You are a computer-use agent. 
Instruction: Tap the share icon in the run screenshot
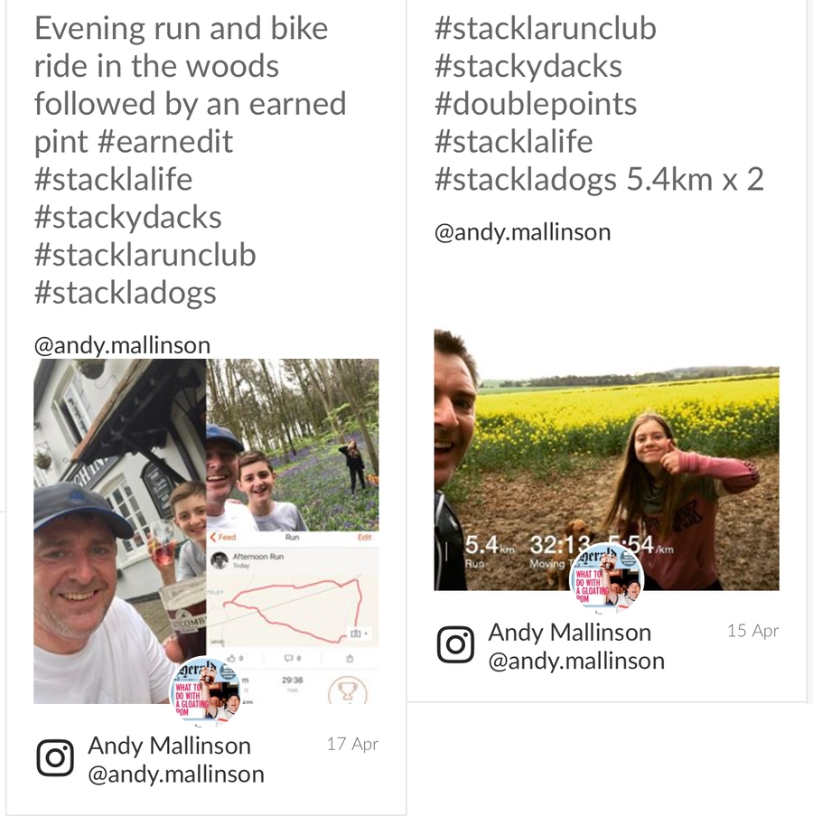tap(350, 659)
